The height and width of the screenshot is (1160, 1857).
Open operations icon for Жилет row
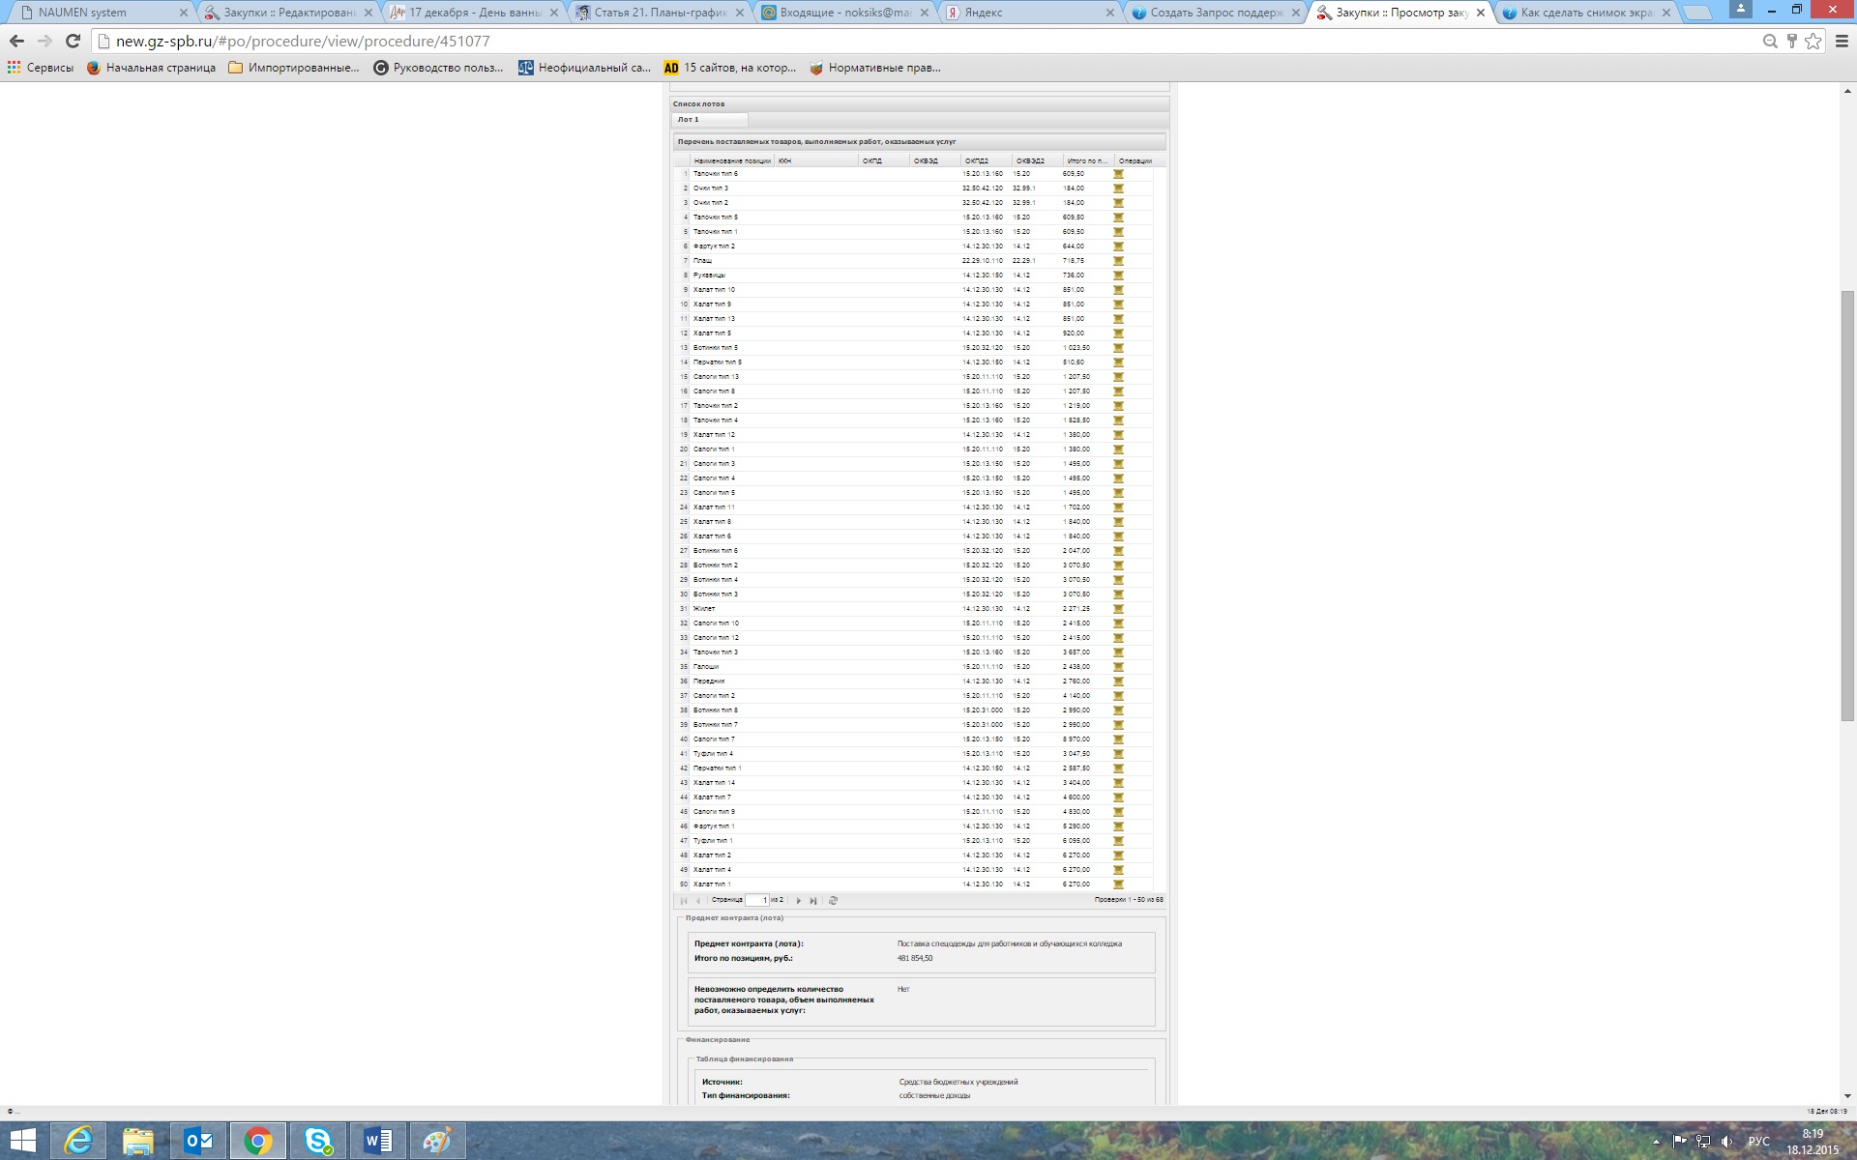coord(1118,609)
